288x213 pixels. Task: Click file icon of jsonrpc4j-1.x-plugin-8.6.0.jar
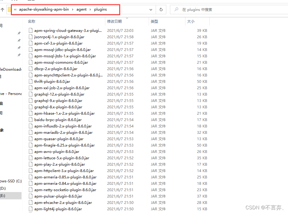point(31,37)
